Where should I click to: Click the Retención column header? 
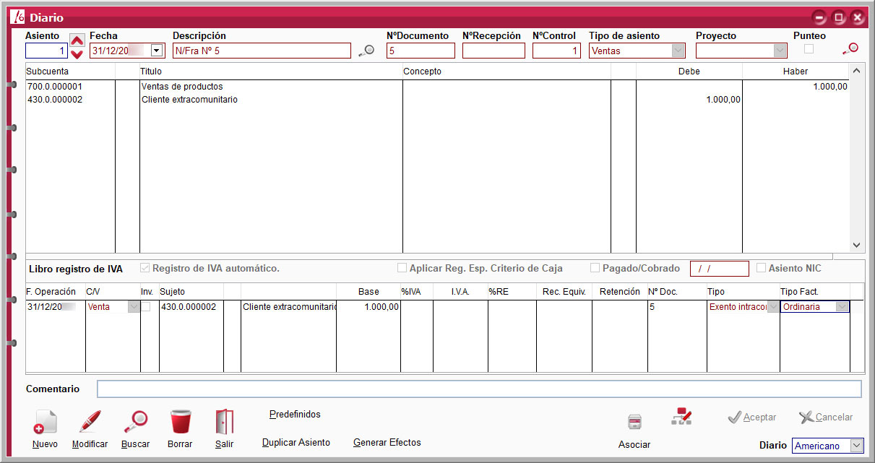tap(620, 292)
